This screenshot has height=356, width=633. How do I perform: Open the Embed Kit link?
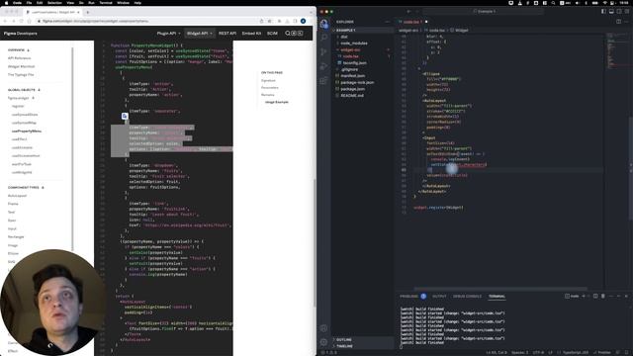coord(251,33)
